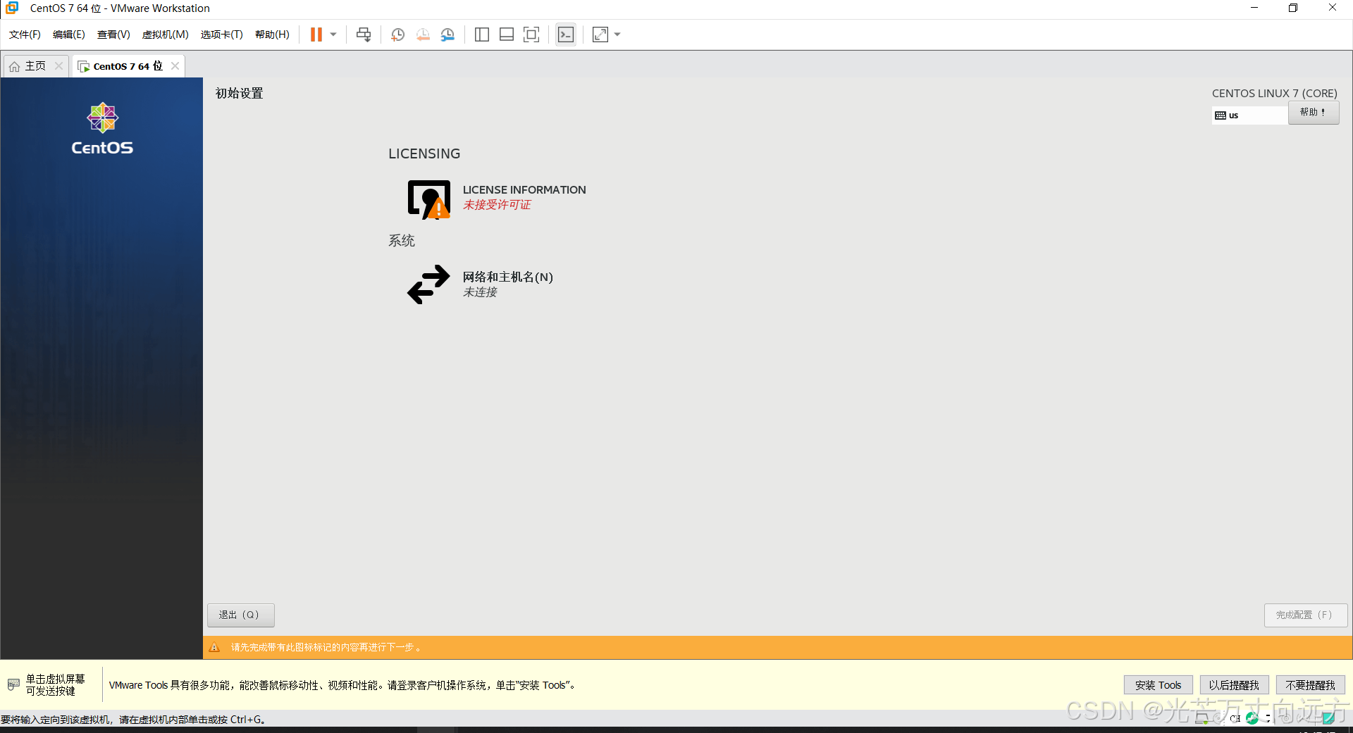This screenshot has width=1353, height=733.
Task: Click the 未连接 status text
Action: (x=480, y=292)
